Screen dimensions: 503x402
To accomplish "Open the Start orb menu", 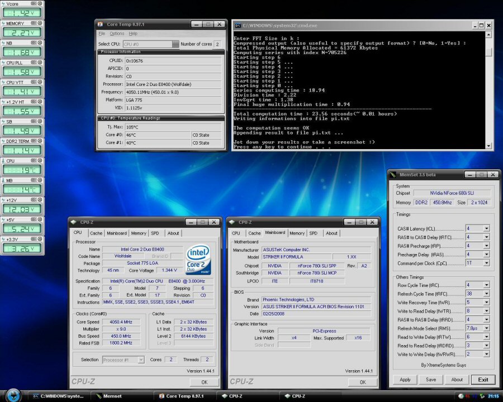I will 13,395.
